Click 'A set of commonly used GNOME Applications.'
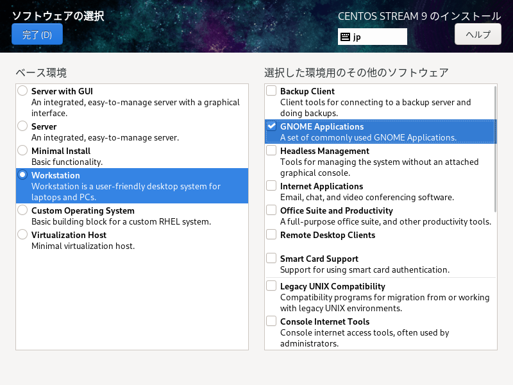The width and height of the screenshot is (513, 385). coord(368,138)
